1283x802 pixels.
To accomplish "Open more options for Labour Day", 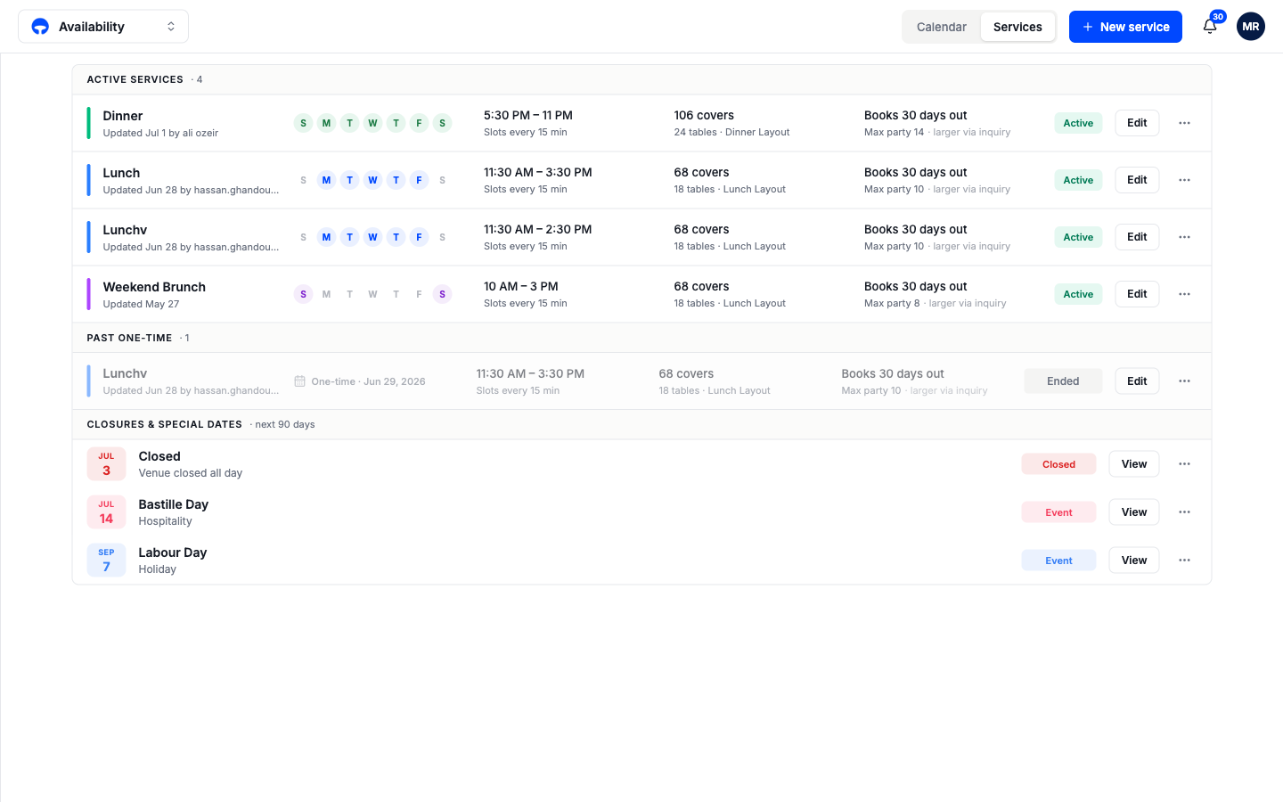I will click(x=1184, y=561).
